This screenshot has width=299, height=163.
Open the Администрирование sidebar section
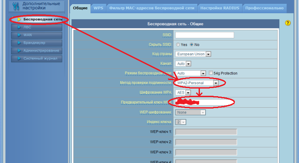[37, 51]
